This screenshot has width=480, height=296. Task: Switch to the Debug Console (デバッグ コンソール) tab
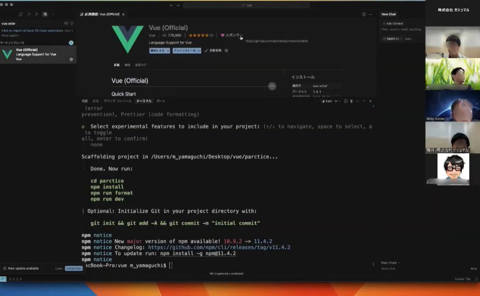click(117, 101)
